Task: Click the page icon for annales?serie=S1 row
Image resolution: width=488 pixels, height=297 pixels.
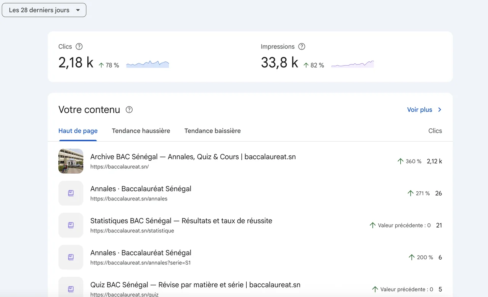Action: point(71,257)
